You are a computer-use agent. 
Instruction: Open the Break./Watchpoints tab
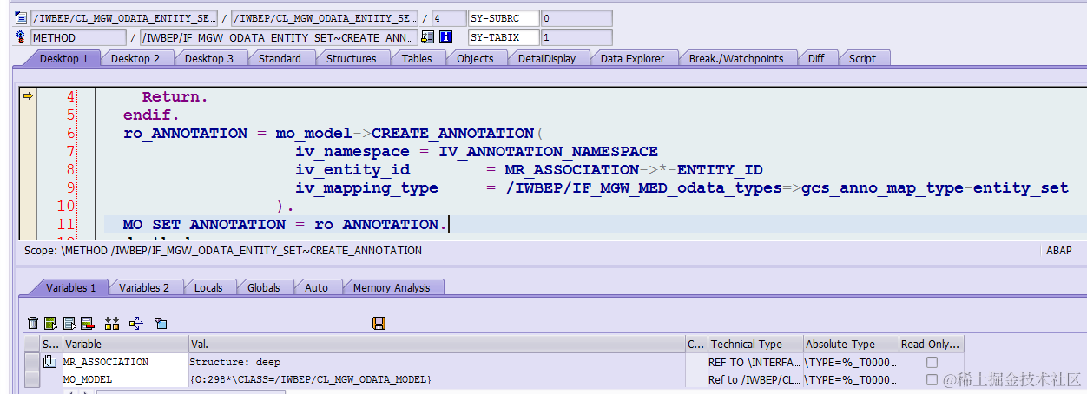pyautogui.click(x=736, y=58)
